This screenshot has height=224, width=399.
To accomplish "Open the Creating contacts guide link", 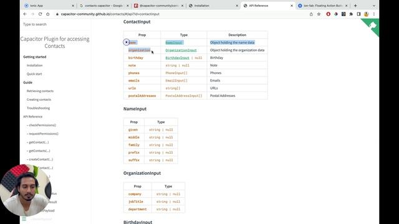I will coord(39,100).
